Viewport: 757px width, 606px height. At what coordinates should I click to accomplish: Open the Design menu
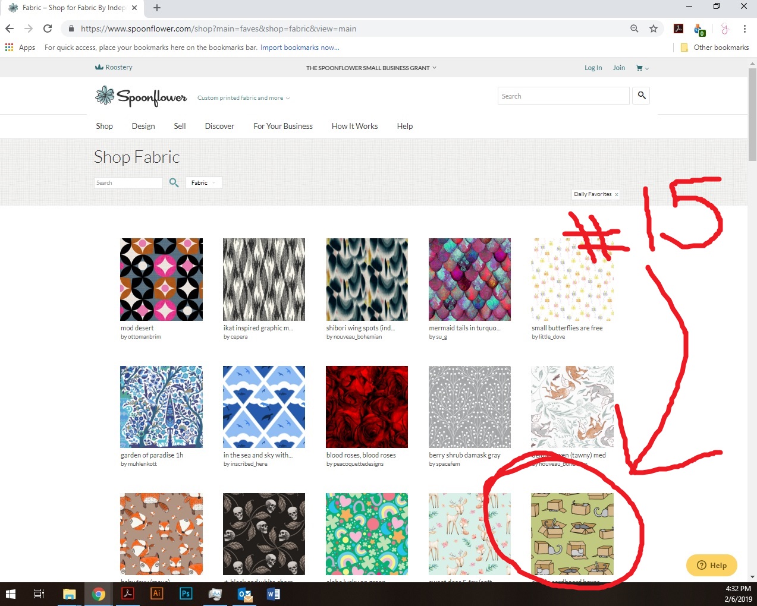point(143,126)
